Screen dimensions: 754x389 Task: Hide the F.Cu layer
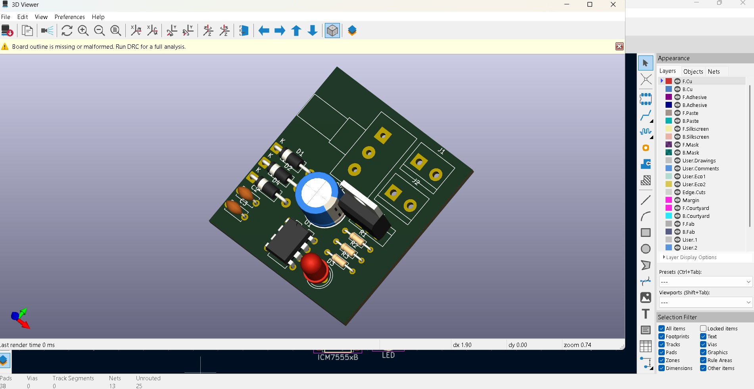pyautogui.click(x=677, y=81)
